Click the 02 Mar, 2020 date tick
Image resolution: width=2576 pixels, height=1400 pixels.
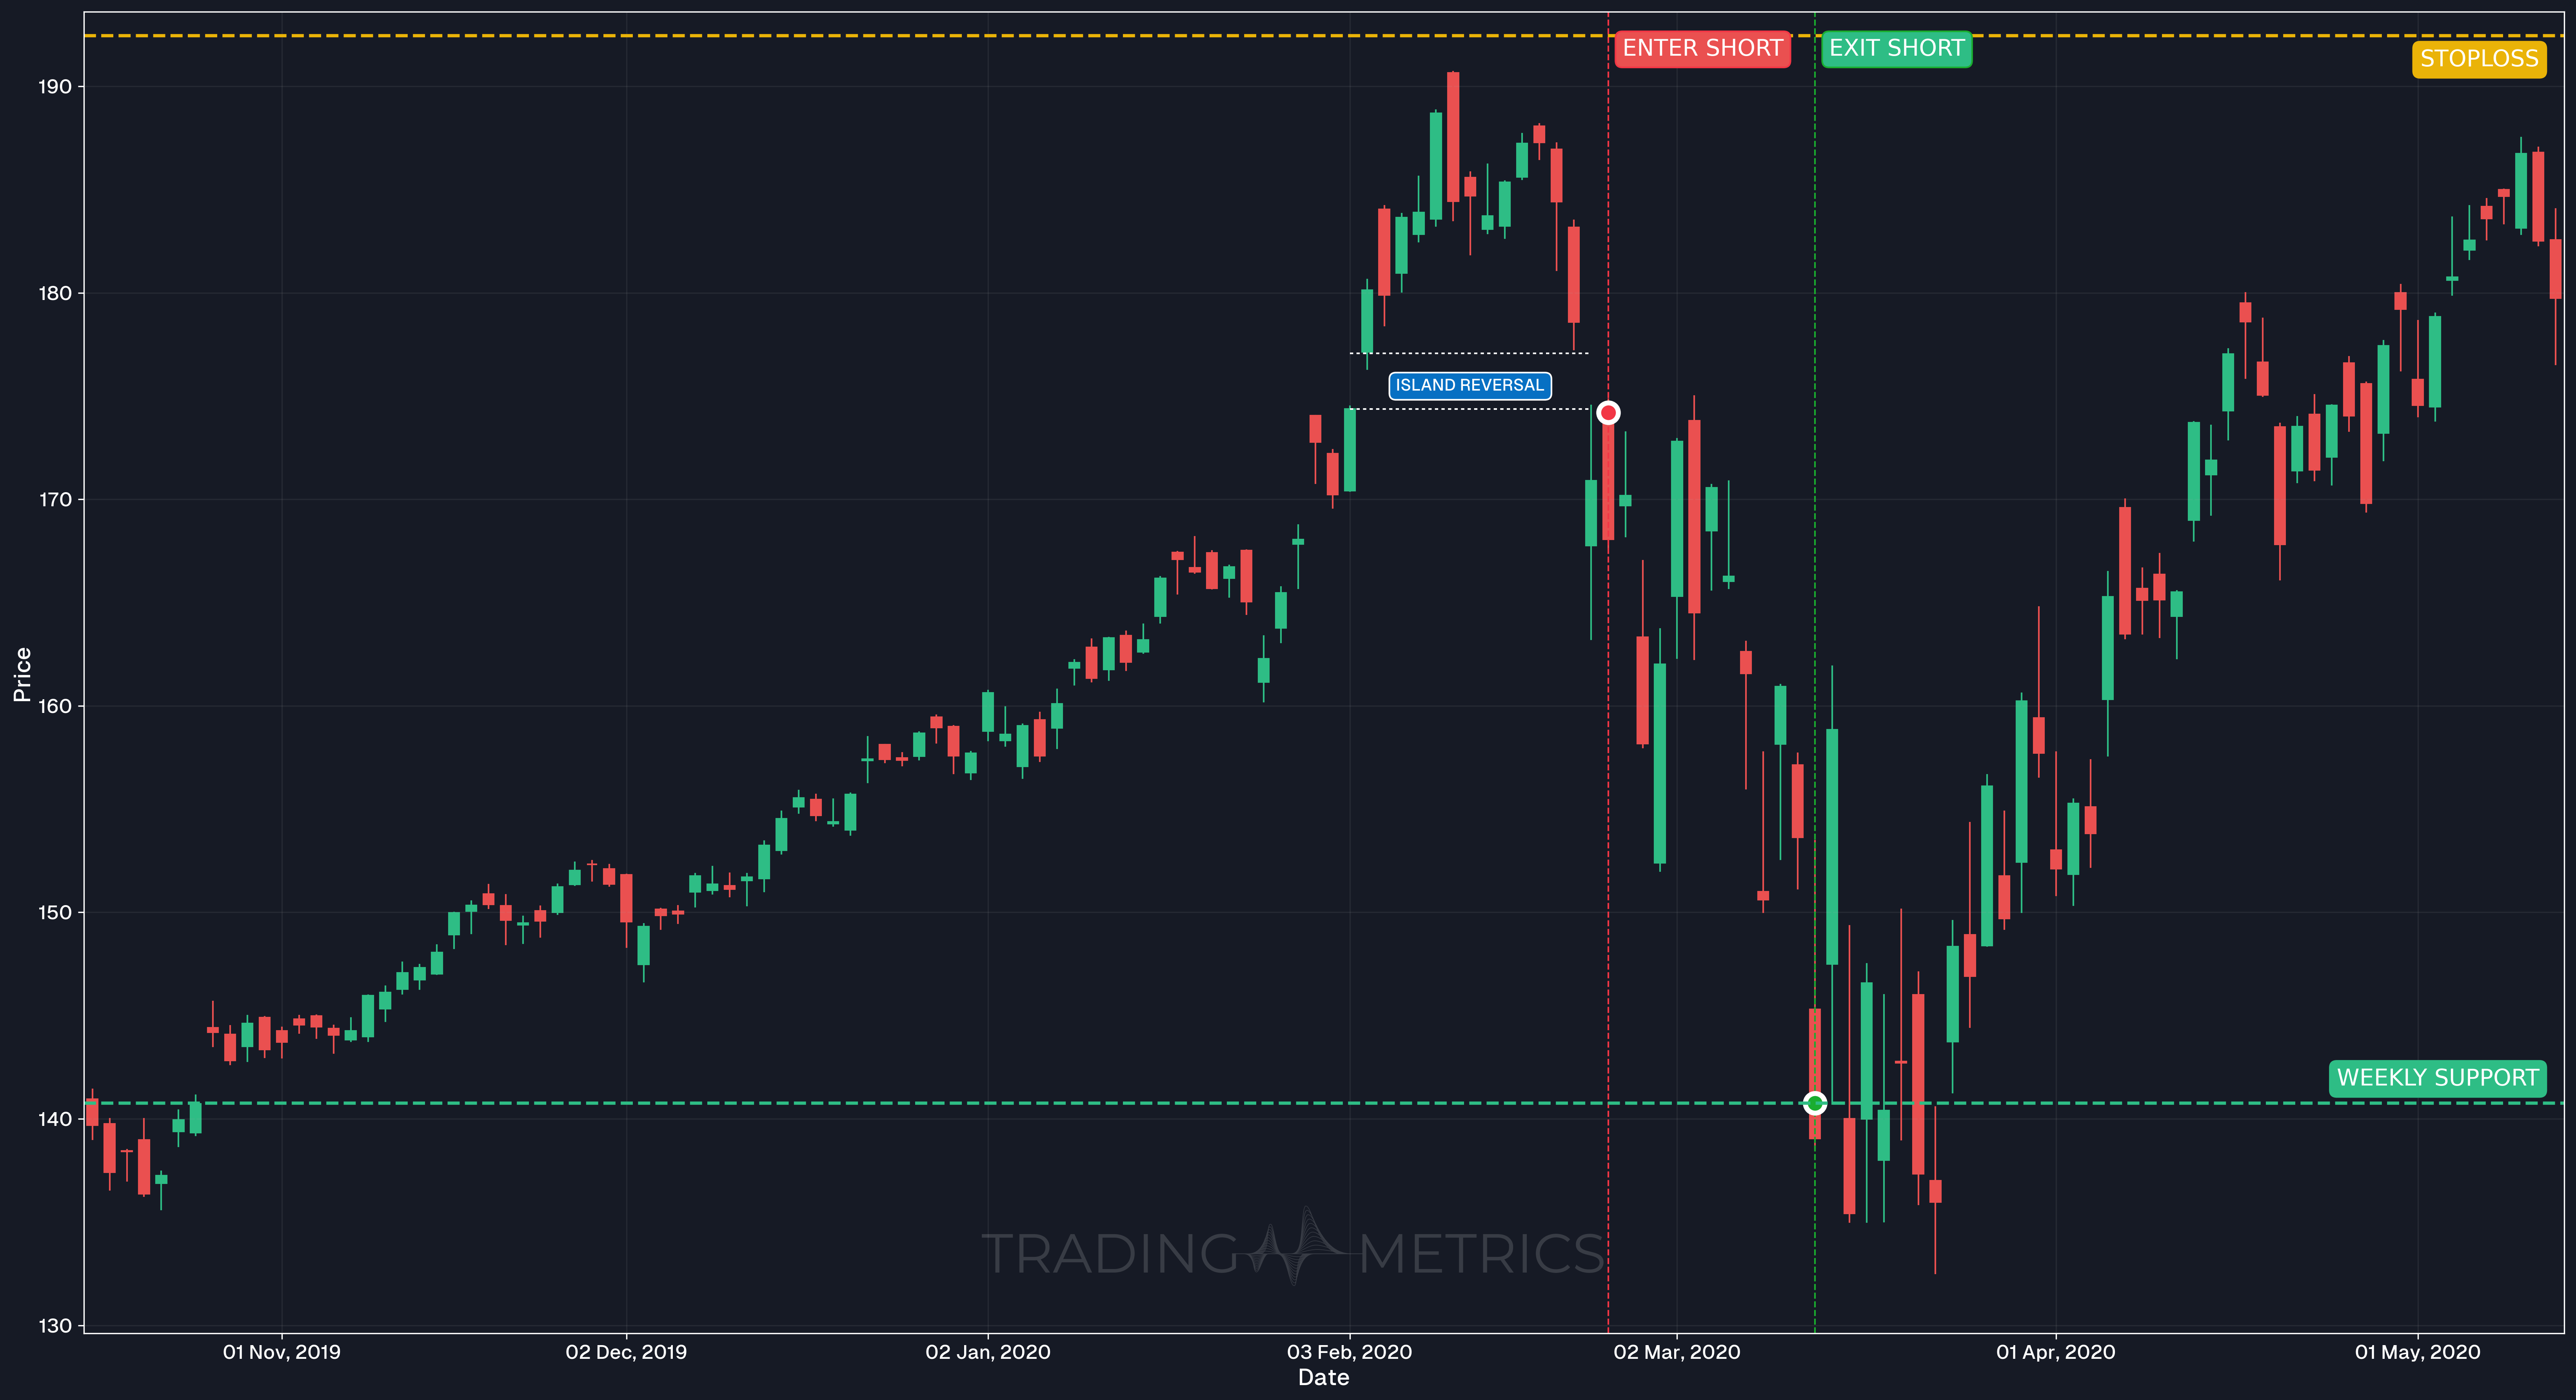click(1677, 1352)
